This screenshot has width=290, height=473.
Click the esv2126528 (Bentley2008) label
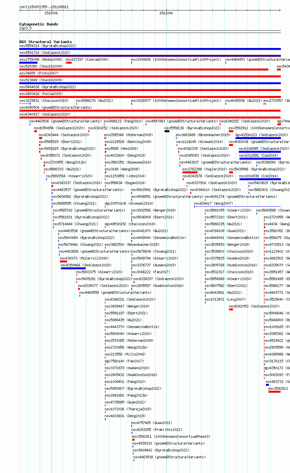click(128, 142)
